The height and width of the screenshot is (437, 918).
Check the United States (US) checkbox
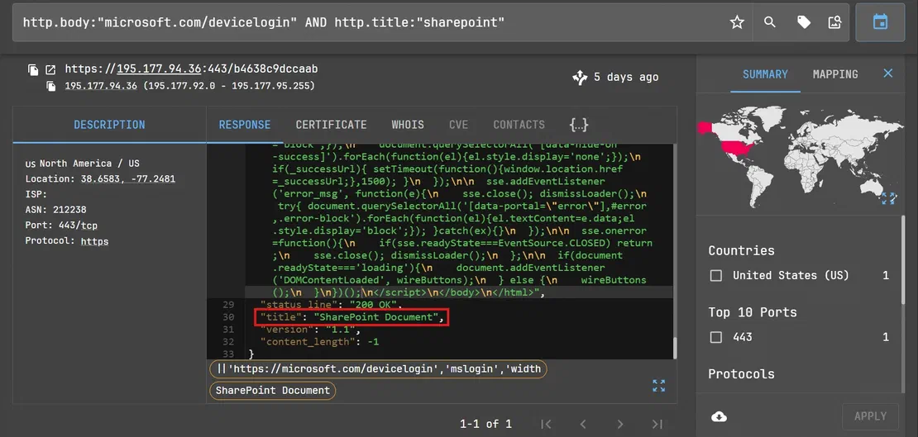pos(716,276)
